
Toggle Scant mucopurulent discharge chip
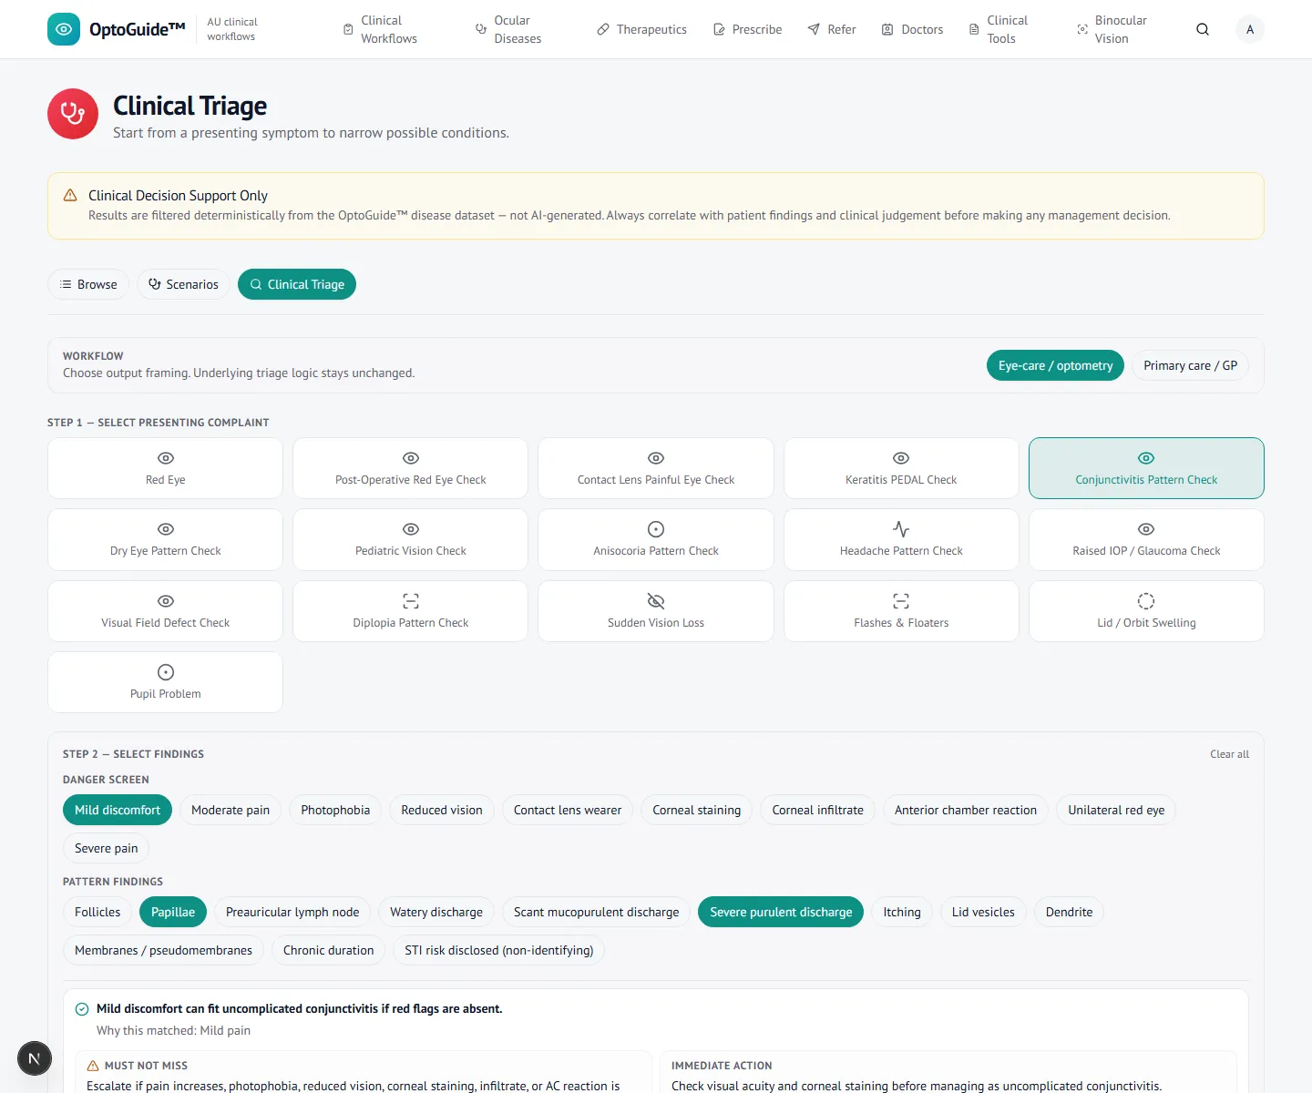coord(597,912)
